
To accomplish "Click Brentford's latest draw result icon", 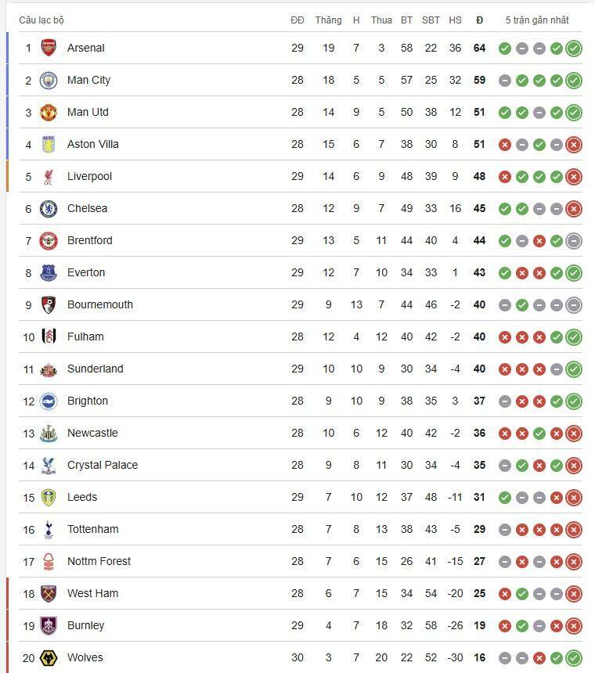I will [574, 240].
